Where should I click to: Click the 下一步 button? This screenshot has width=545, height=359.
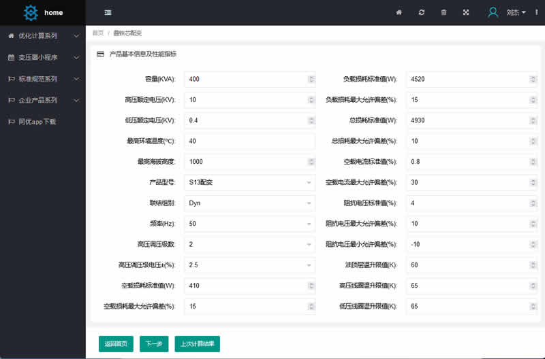point(154,343)
